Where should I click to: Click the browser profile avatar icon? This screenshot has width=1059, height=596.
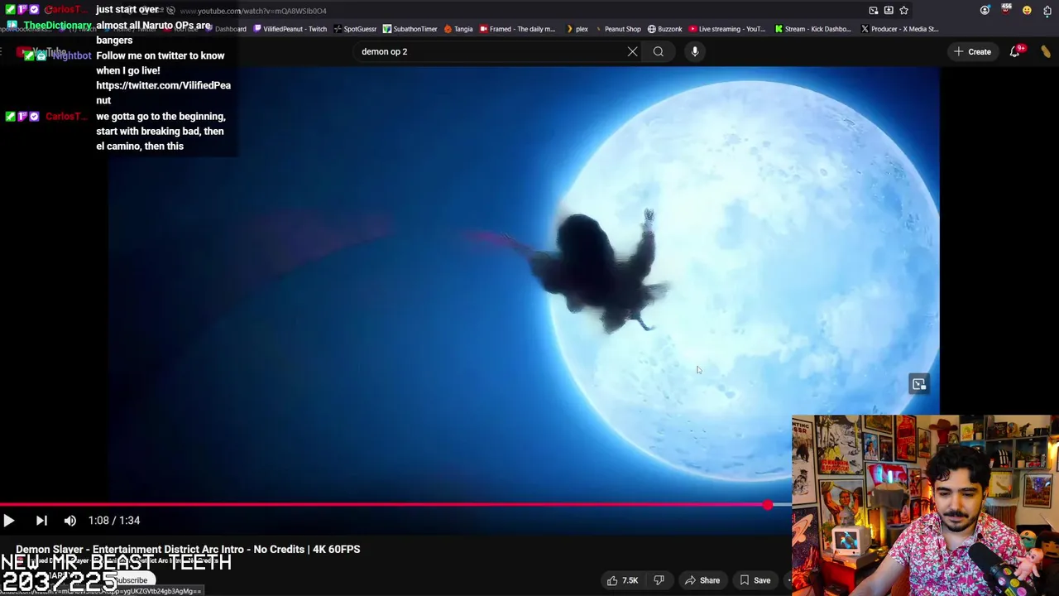pos(985,10)
